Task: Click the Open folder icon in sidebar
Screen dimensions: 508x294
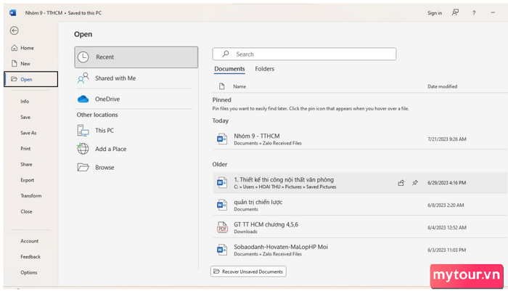Action: [x=14, y=79]
